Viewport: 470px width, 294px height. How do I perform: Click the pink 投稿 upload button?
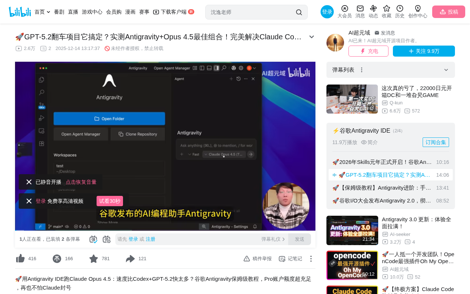point(449,12)
